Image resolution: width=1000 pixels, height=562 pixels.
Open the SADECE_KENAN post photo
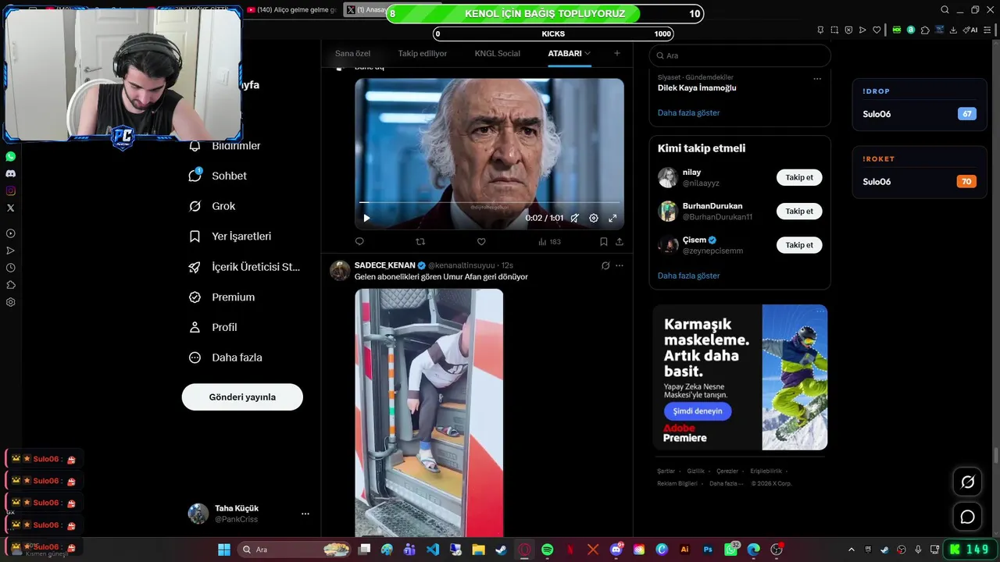[x=429, y=412]
